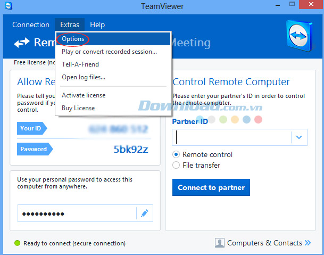Select the File transfer radio button

176,165
